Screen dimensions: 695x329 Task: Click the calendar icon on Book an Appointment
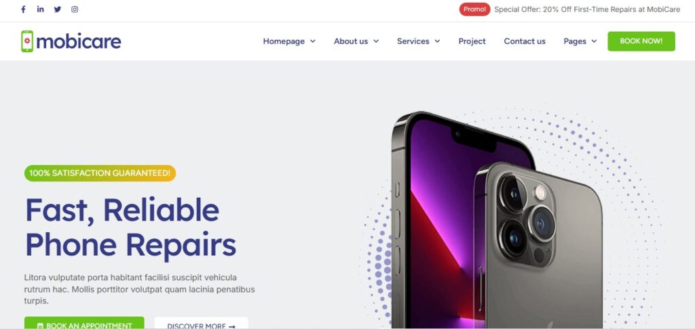pyautogui.click(x=40, y=326)
